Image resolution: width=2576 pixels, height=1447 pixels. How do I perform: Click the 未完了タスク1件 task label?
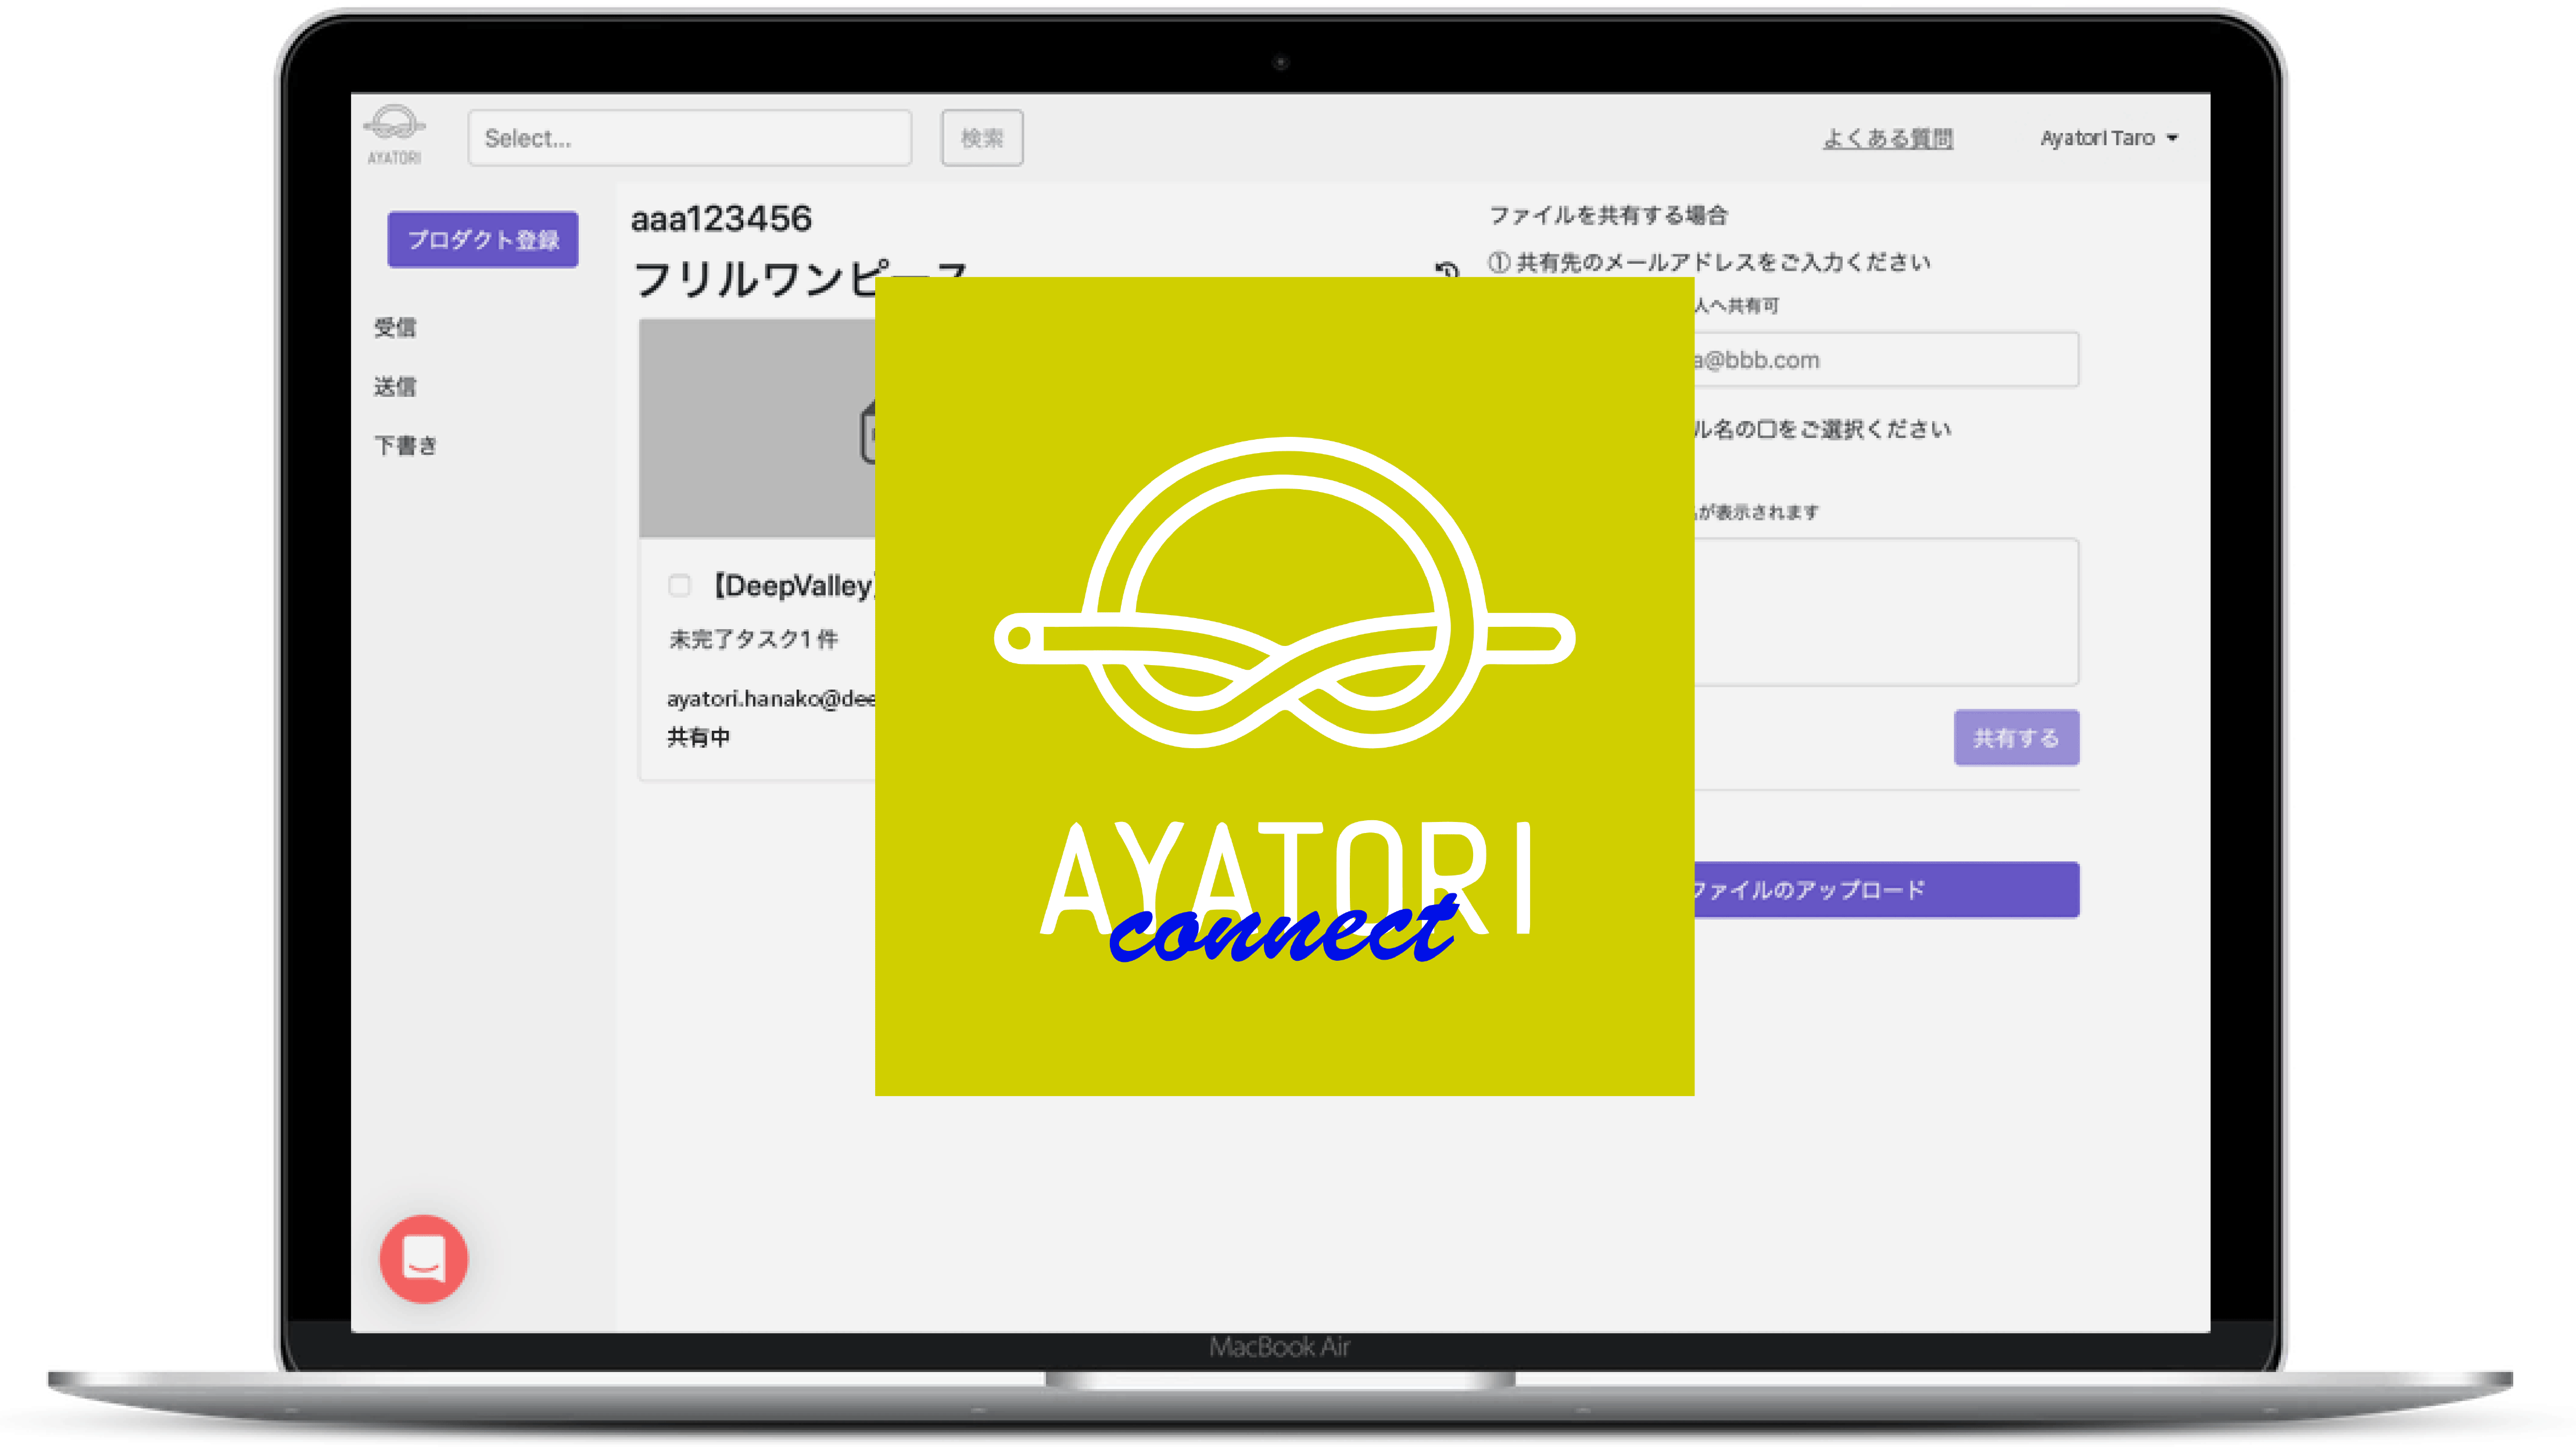tap(753, 638)
